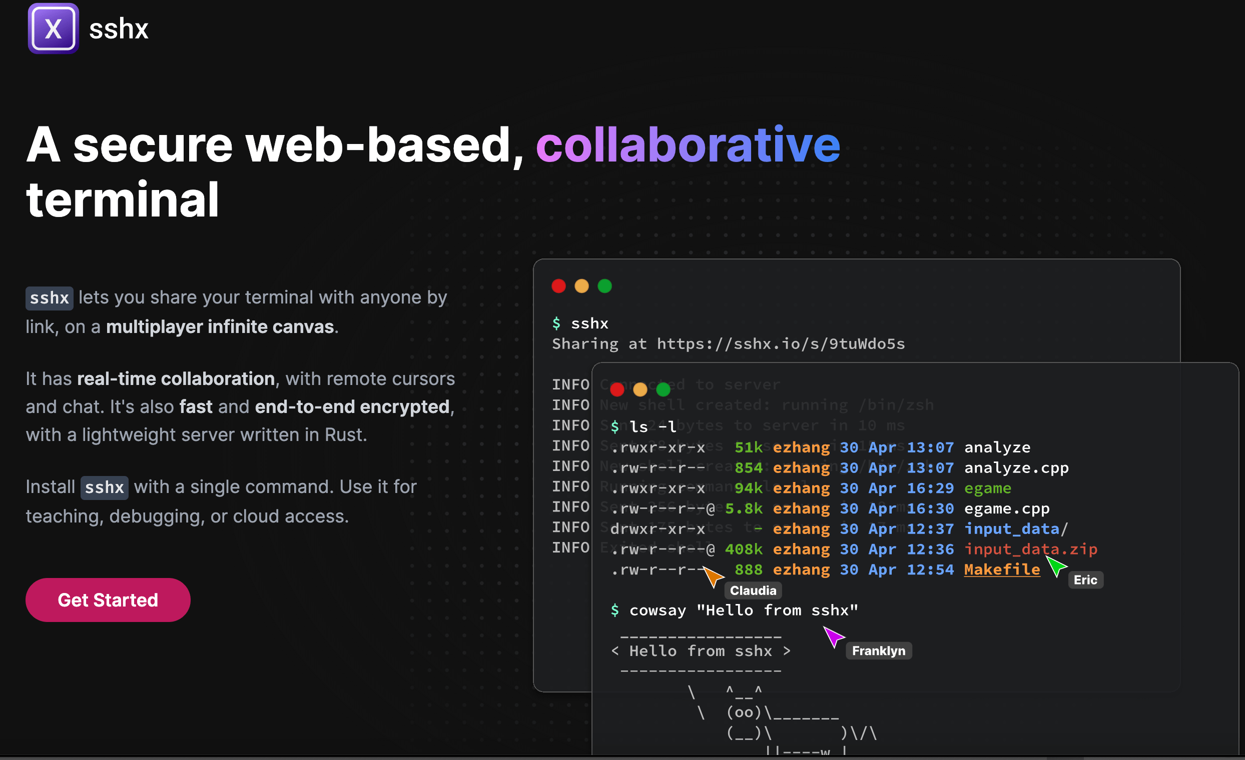Click the inline sshx code badge starting the first paragraph
The width and height of the screenshot is (1245, 760).
pos(50,298)
